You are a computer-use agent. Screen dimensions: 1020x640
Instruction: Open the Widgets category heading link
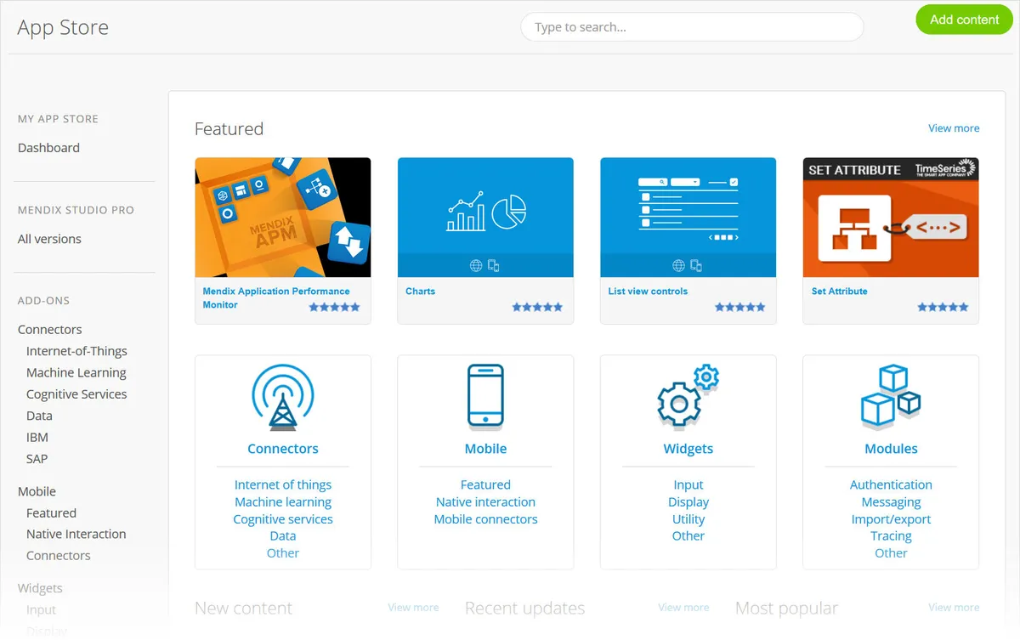[x=688, y=449]
